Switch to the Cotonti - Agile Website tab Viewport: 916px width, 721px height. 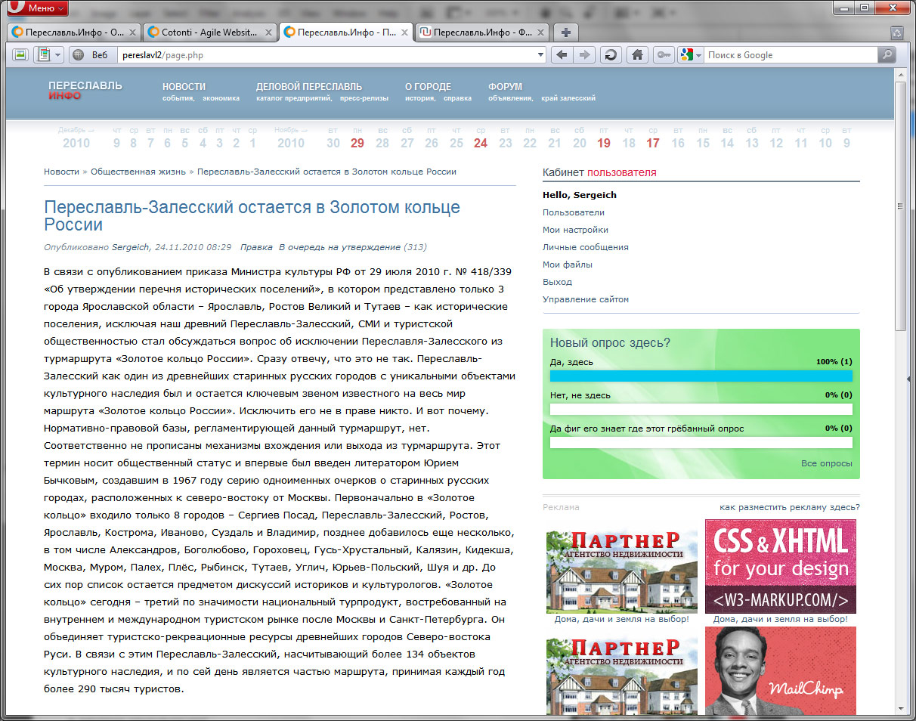tap(201, 32)
